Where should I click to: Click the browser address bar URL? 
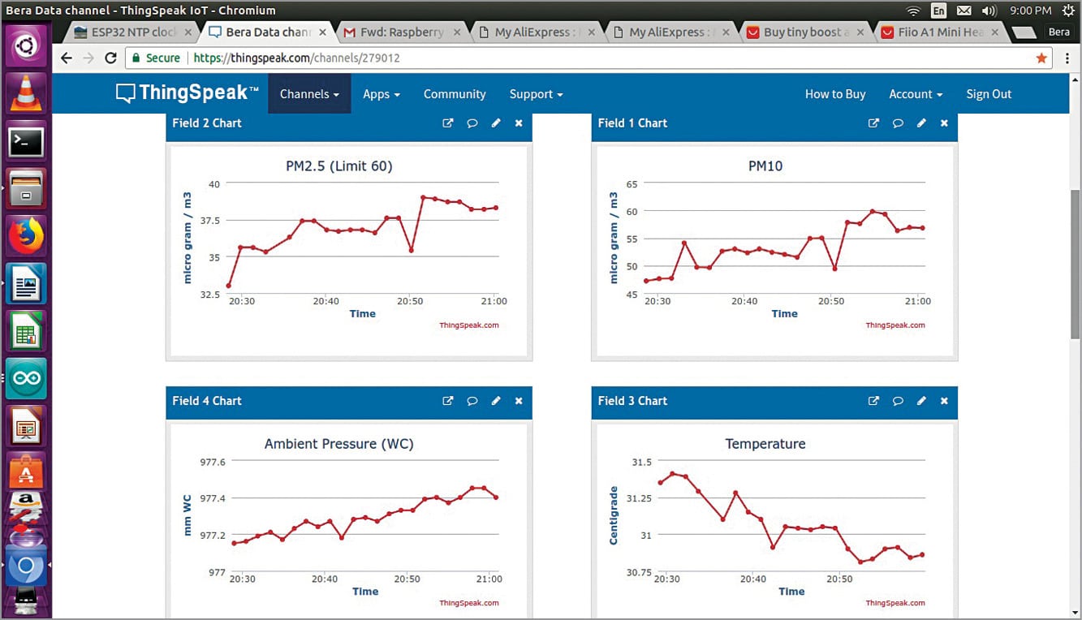click(x=297, y=58)
